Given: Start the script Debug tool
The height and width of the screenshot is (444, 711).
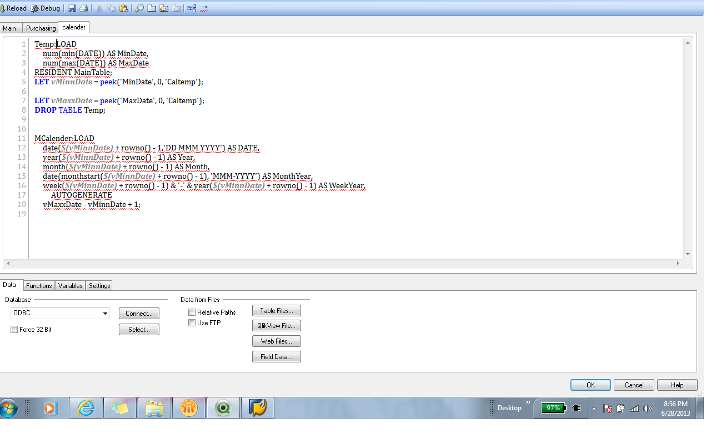Looking at the screenshot, I should 46,8.
